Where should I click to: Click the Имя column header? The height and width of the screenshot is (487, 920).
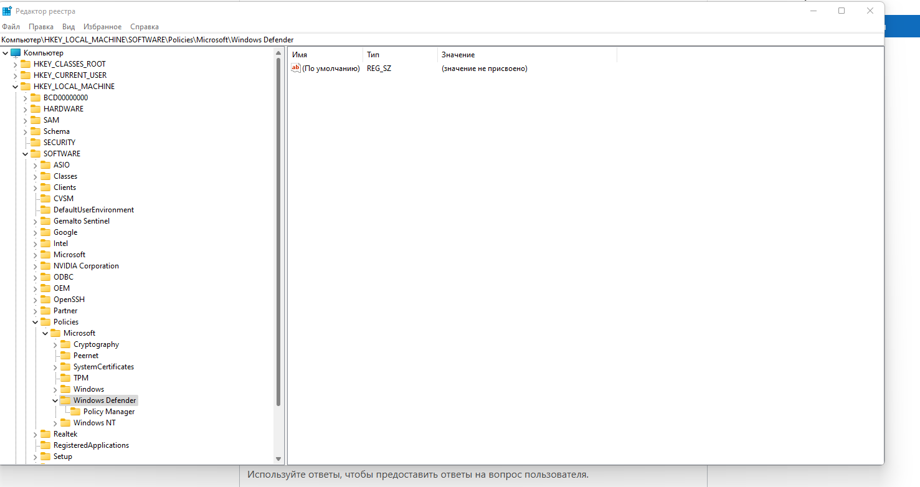pyautogui.click(x=325, y=55)
